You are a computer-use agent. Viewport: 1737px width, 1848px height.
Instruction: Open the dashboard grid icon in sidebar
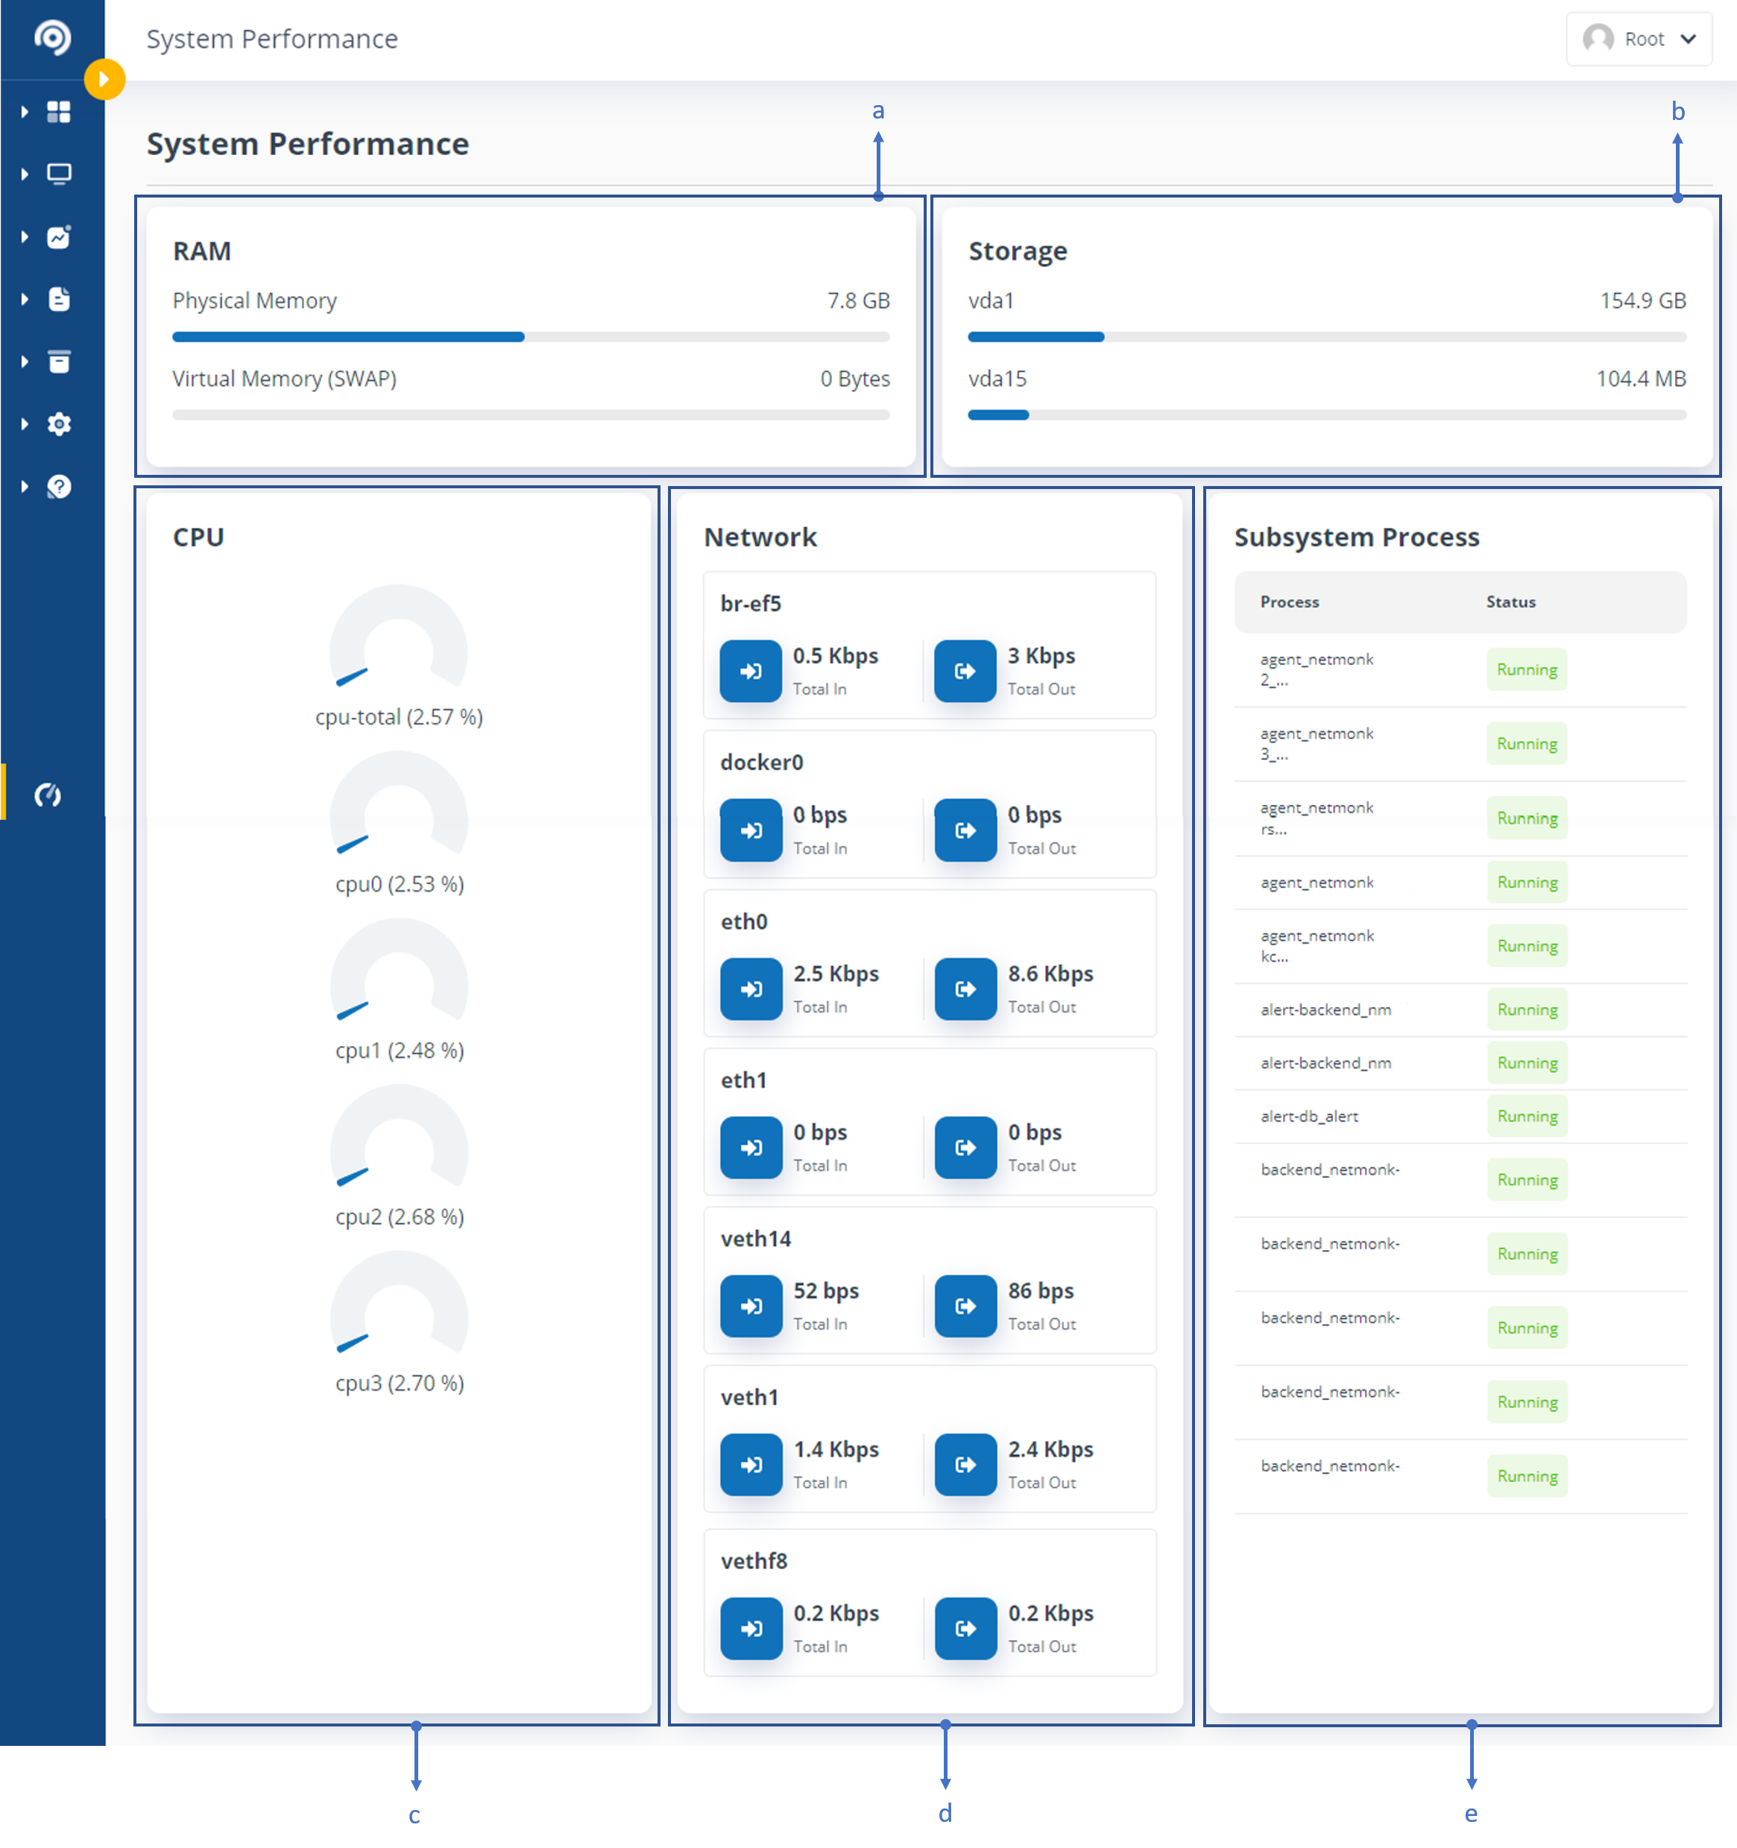(x=59, y=112)
